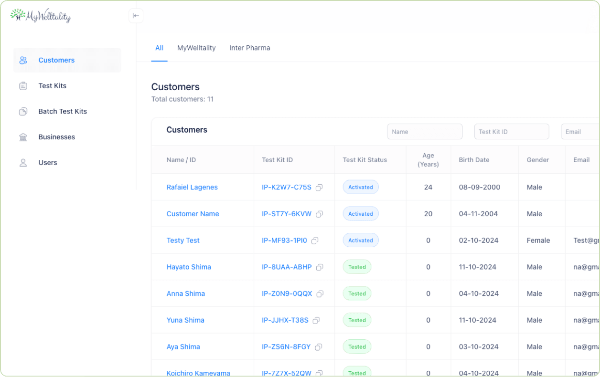Click the MyWelltality logo

(x=41, y=16)
